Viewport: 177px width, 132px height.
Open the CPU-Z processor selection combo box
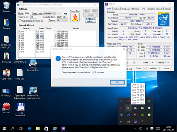tap(131, 63)
